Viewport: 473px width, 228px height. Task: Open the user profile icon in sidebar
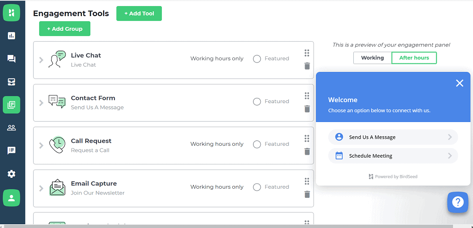click(x=11, y=198)
